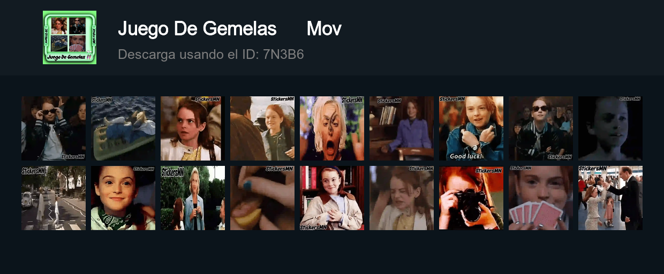The height and width of the screenshot is (274, 664).
Task: Select first sticker of girl adjusting sunglasses
Action: (x=54, y=128)
